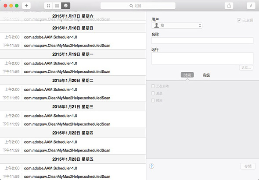This screenshot has width=259, height=180.
Task: Open help with the question mark icon
Action: click(x=151, y=166)
